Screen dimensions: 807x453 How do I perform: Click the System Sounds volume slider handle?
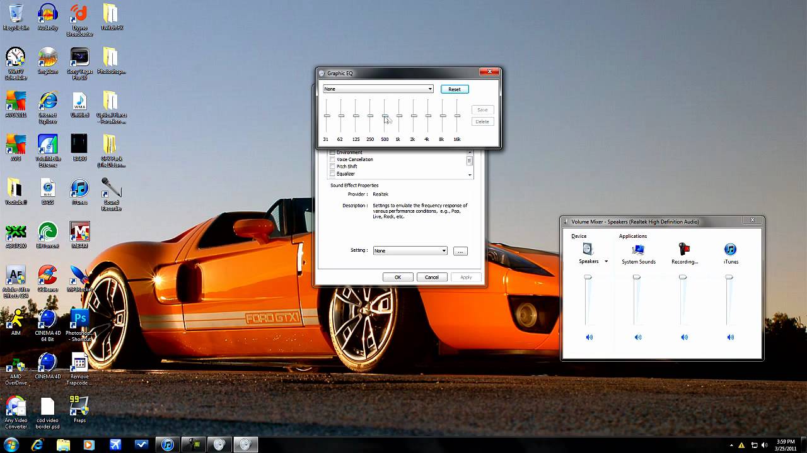(x=637, y=277)
